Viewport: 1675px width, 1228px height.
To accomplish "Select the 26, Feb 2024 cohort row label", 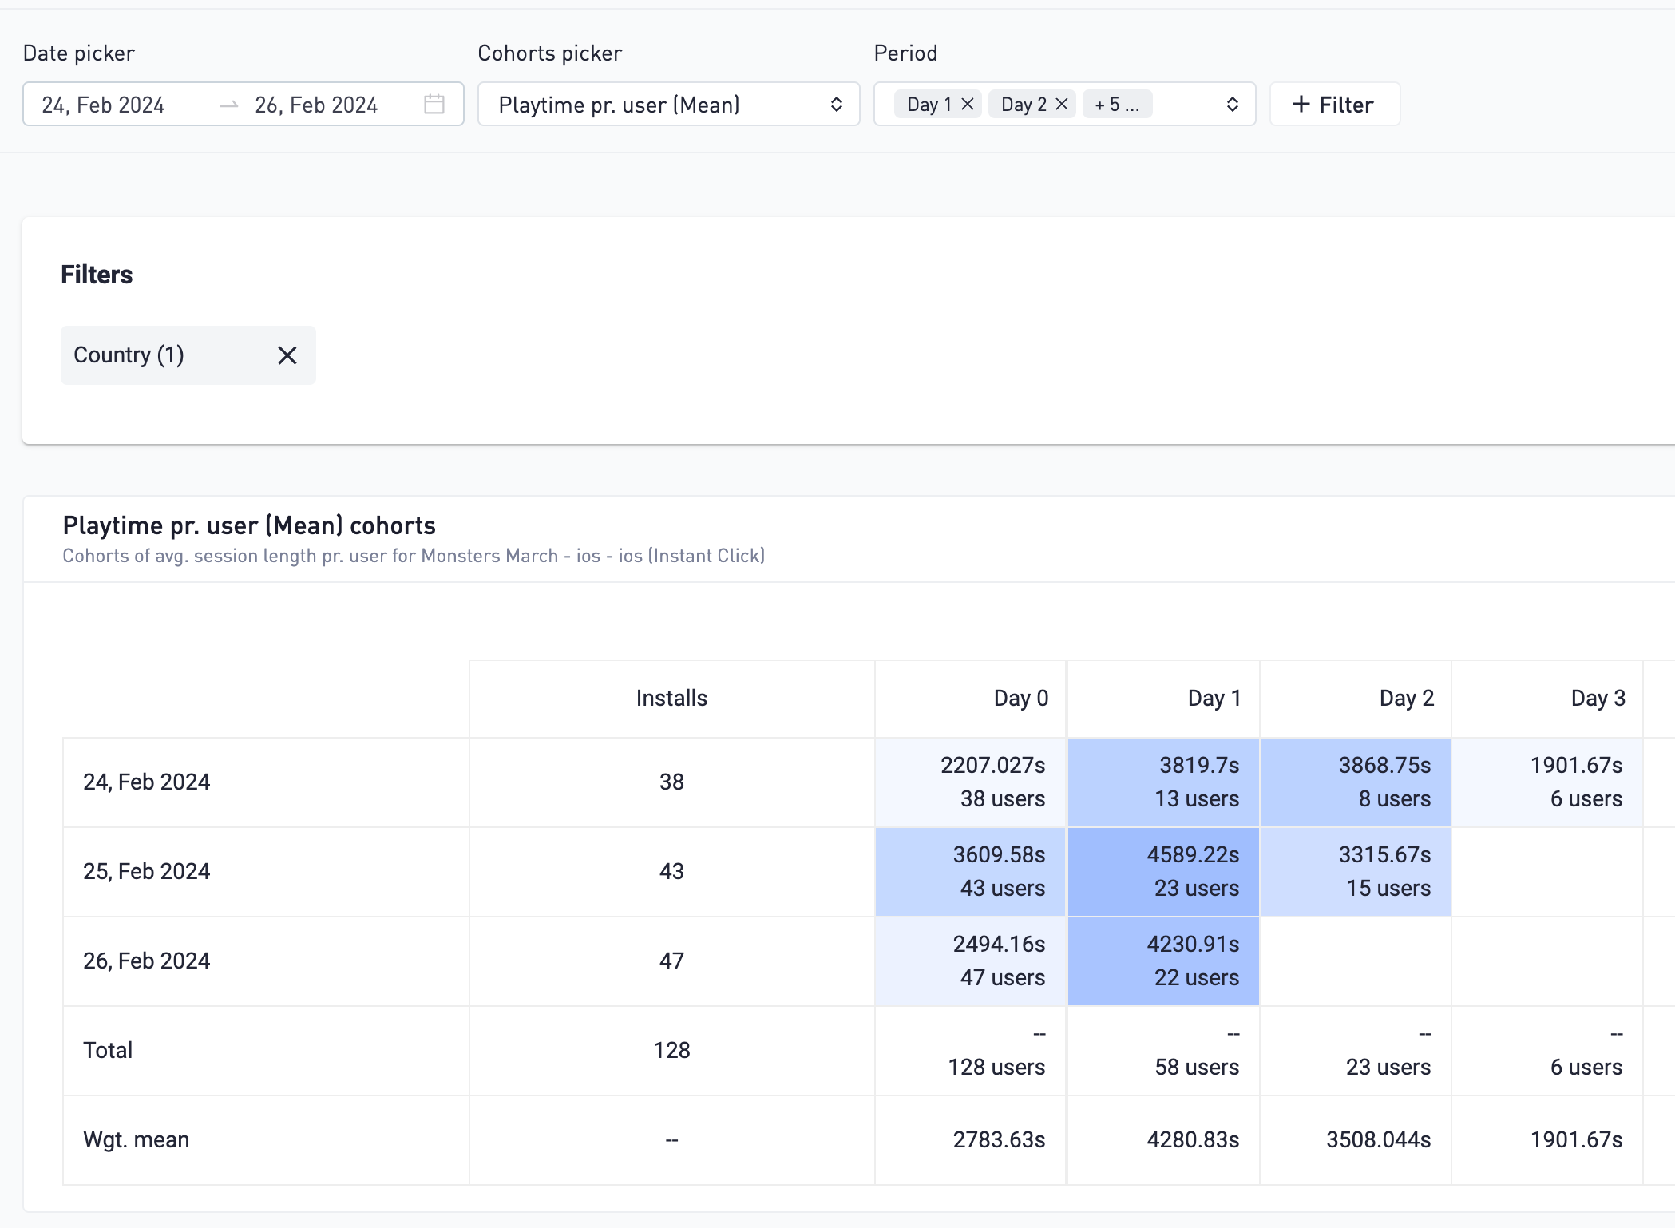I will coord(147,961).
